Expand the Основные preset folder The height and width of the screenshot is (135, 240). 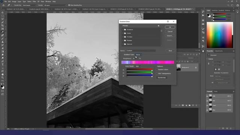pyautogui.click(x=123, y=30)
